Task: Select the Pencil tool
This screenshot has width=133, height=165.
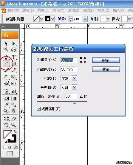Action: click(14, 70)
